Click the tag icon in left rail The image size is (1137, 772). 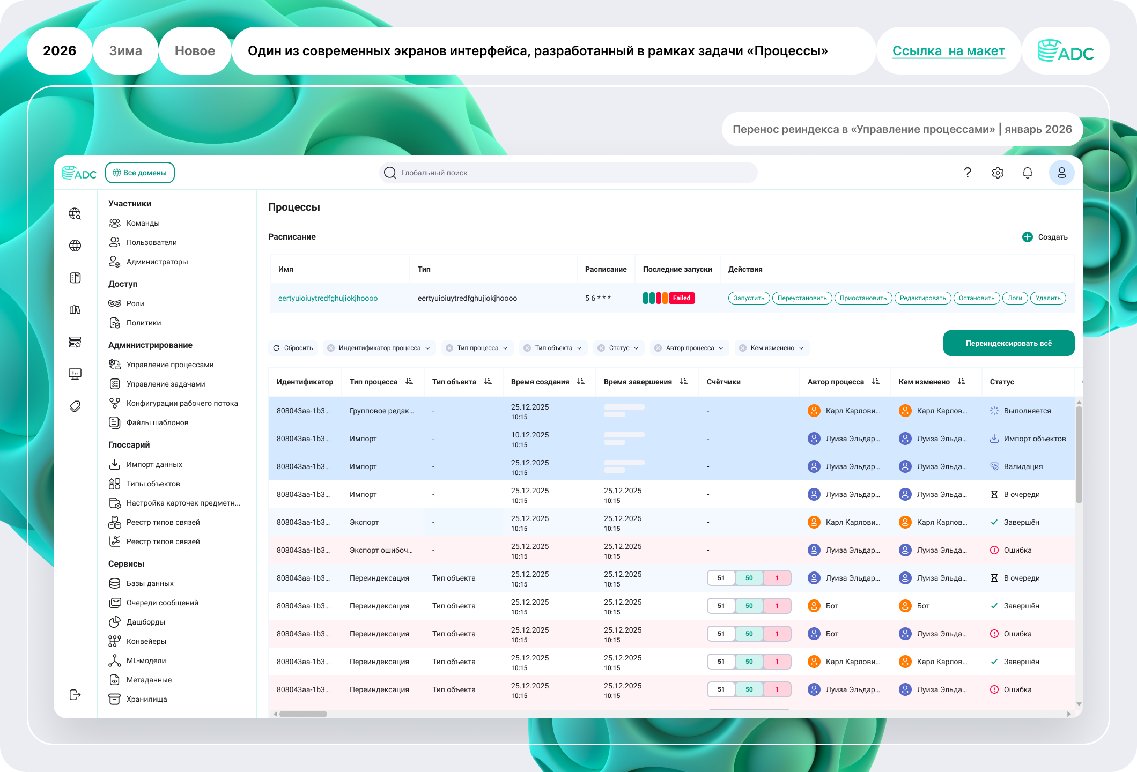point(75,406)
